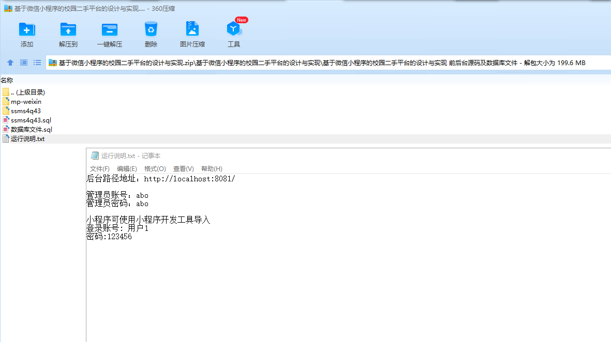Open the 文件(F) menu in Notepad

click(100, 168)
